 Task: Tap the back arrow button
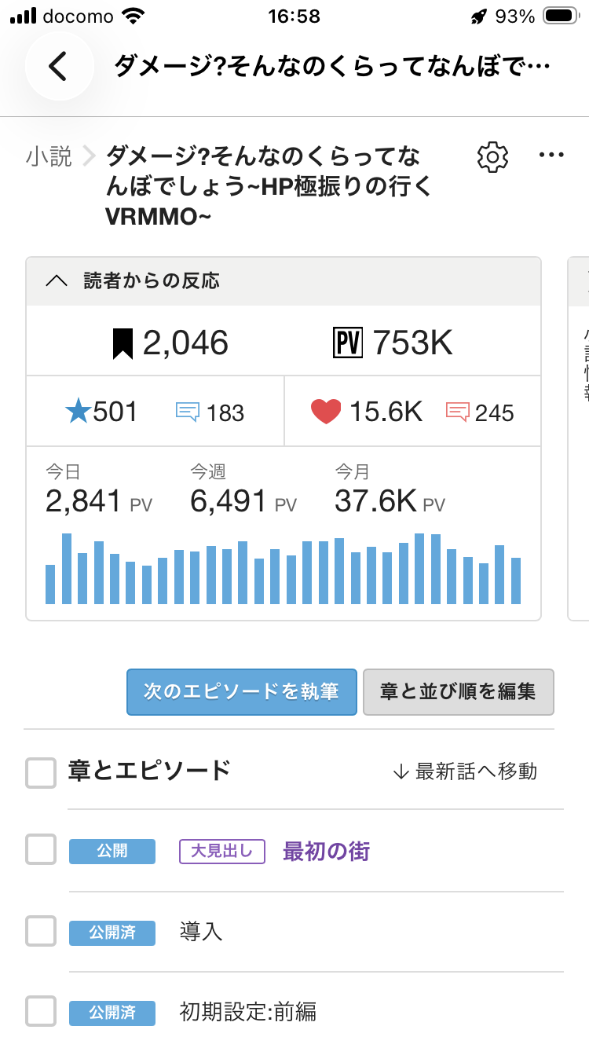[x=59, y=67]
